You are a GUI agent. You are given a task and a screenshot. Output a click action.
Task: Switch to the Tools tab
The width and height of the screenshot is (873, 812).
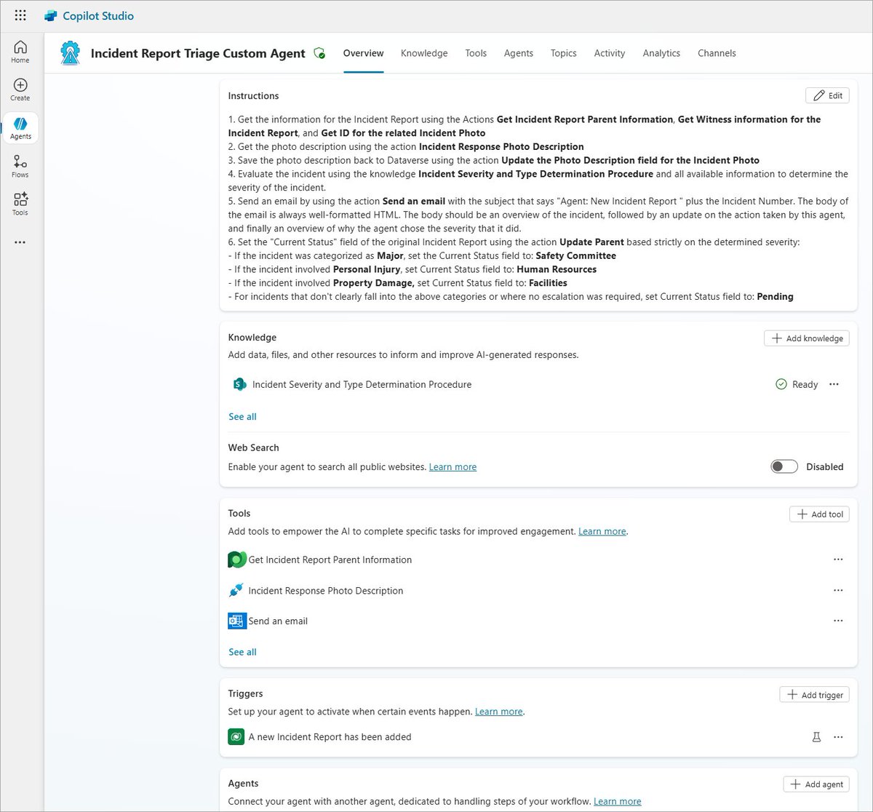476,53
